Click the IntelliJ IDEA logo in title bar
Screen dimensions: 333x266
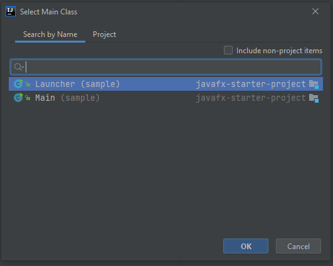pyautogui.click(x=11, y=11)
